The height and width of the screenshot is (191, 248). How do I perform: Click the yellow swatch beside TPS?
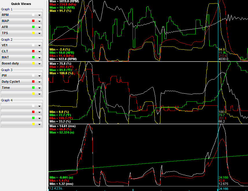(x=33, y=33)
